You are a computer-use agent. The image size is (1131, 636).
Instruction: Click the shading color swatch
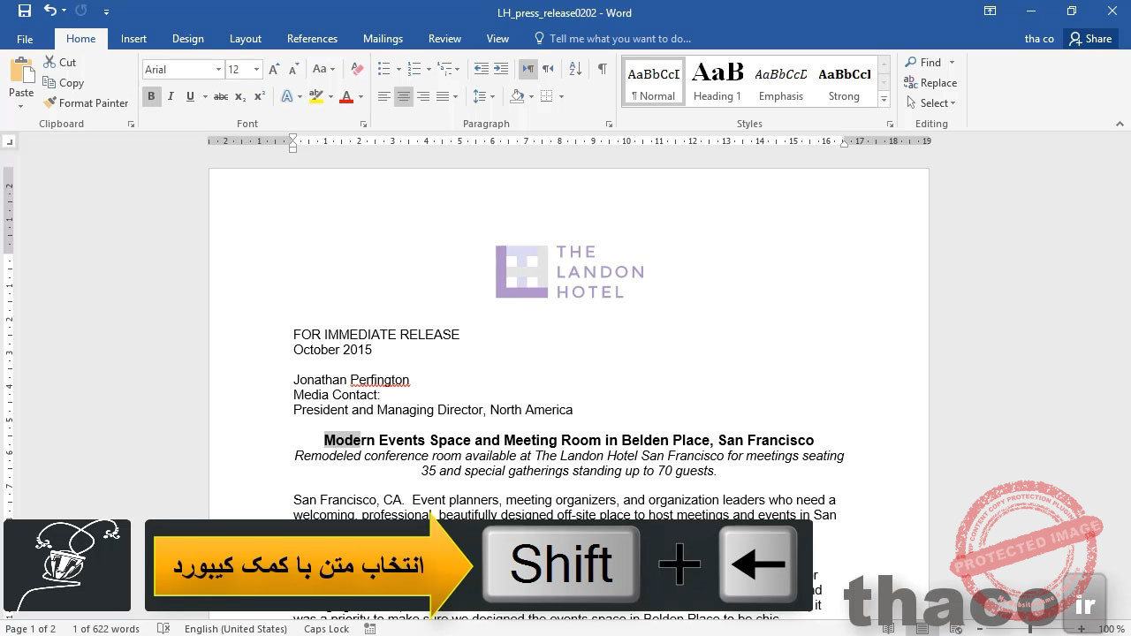[517, 96]
